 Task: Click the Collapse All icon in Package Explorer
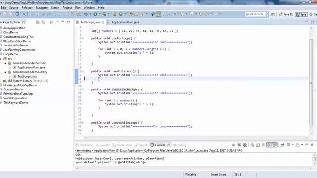38,22
